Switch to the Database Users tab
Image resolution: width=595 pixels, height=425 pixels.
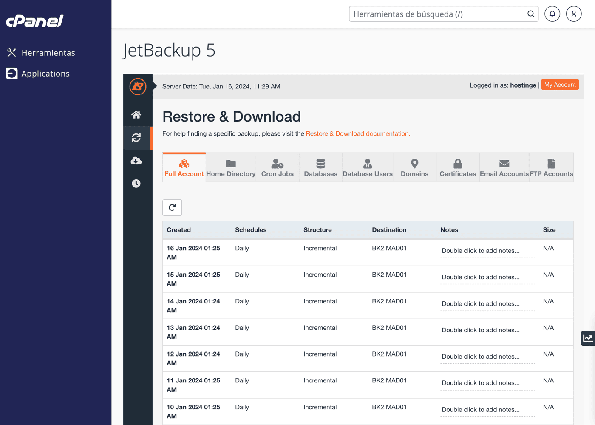tap(368, 168)
